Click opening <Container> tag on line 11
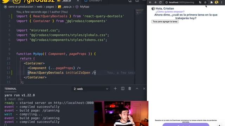The height and width of the screenshot is (126, 225). (x=34, y=63)
